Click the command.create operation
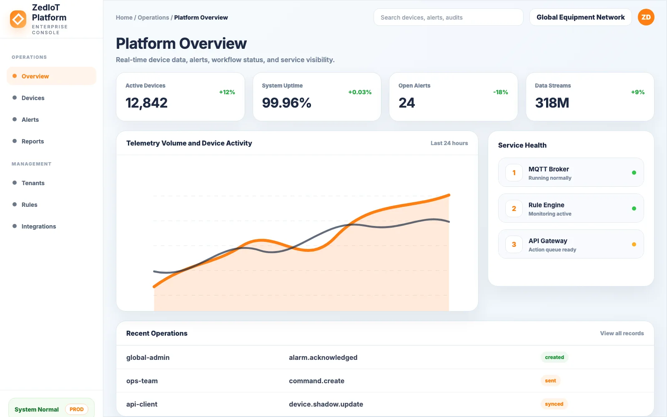Image resolution: width=667 pixels, height=417 pixels. 316,381
